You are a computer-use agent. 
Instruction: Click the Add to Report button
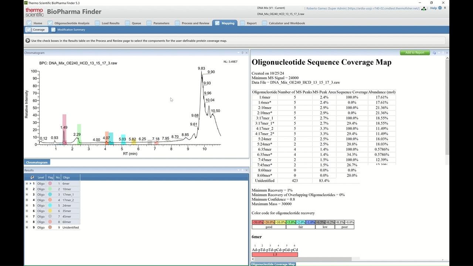pos(415,53)
